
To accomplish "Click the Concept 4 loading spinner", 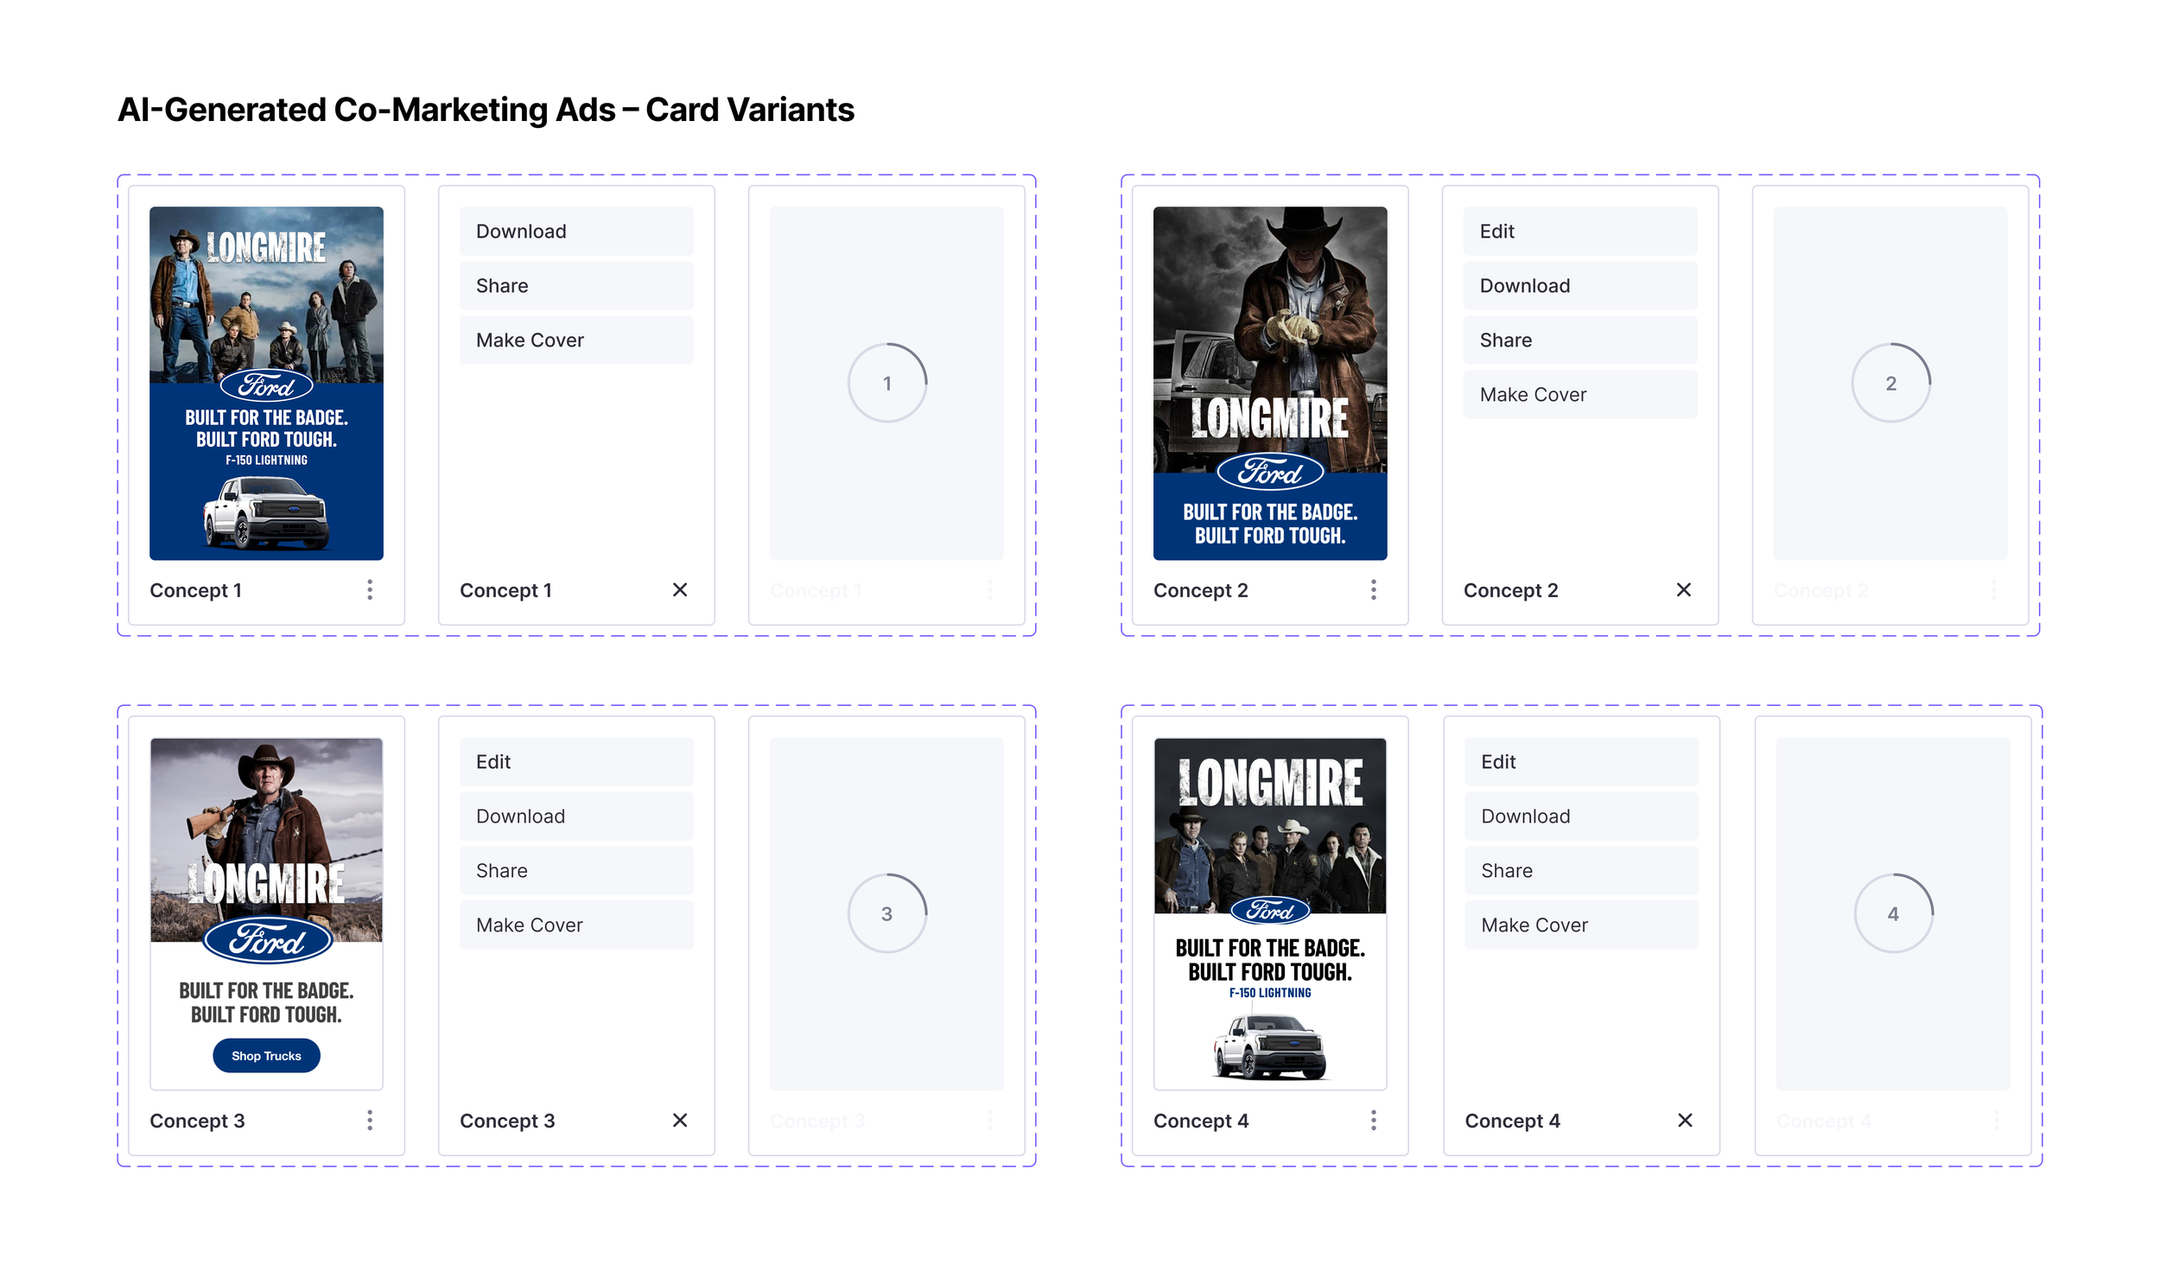I will point(1893,913).
